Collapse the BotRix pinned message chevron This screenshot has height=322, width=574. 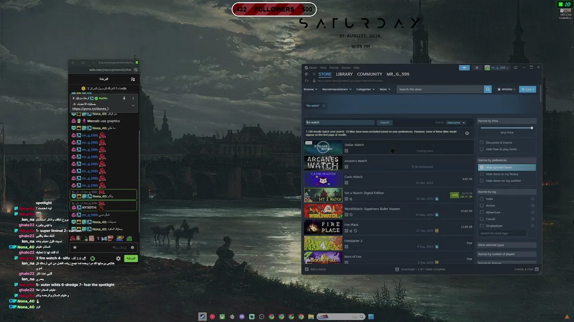[133, 106]
